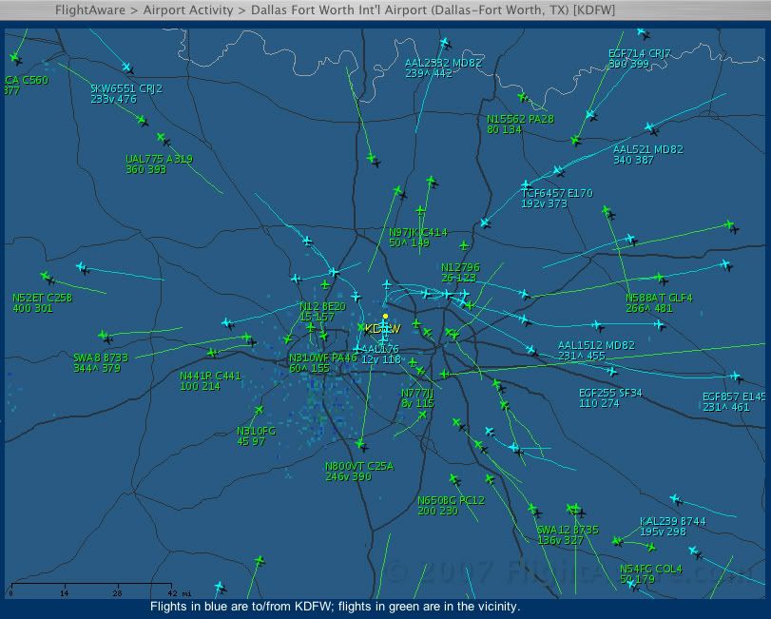771x619 pixels.
Task: Open the Airport Activity breadcrumb link
Action: (x=188, y=10)
